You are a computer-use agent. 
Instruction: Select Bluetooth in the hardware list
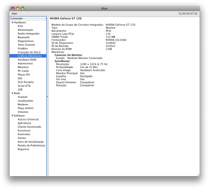point(24,37)
